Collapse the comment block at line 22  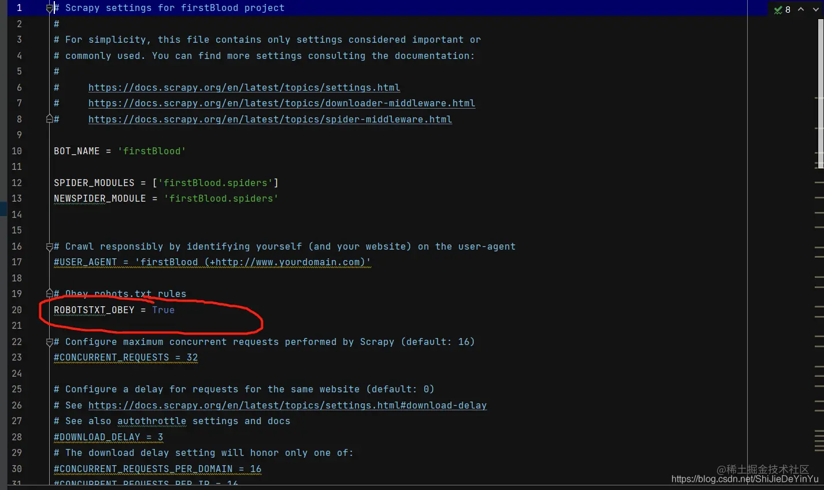click(50, 342)
